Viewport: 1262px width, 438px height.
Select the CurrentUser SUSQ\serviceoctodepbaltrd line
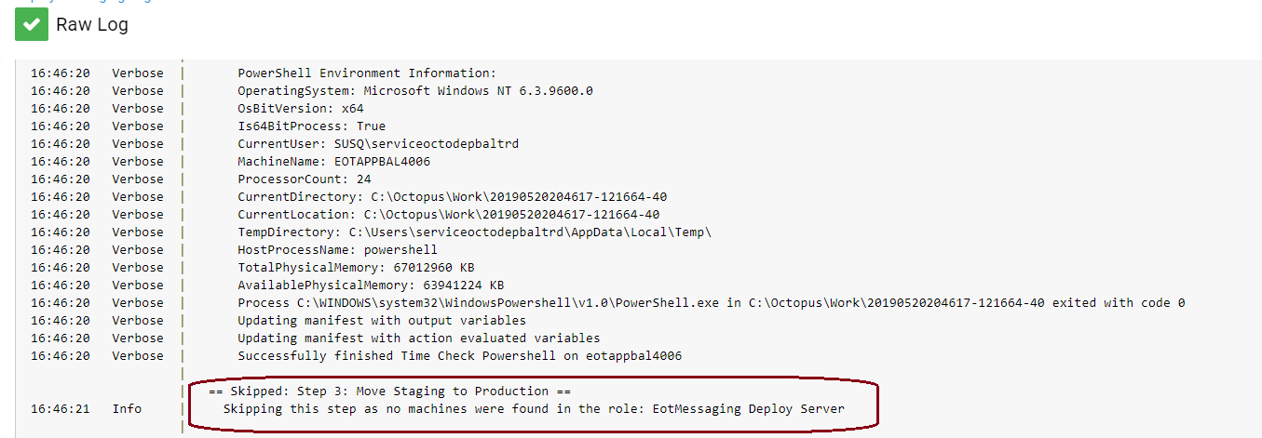tap(378, 144)
